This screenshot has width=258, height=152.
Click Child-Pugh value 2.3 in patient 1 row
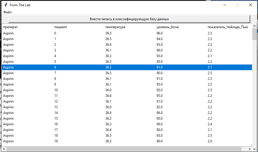210,39
